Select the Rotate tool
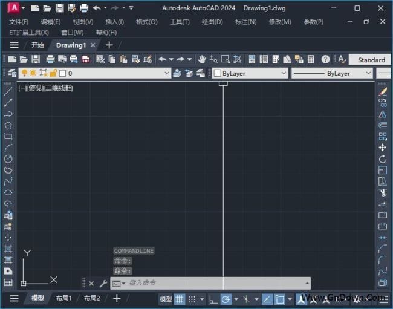Screen dimensions: 393x309 tap(383, 159)
